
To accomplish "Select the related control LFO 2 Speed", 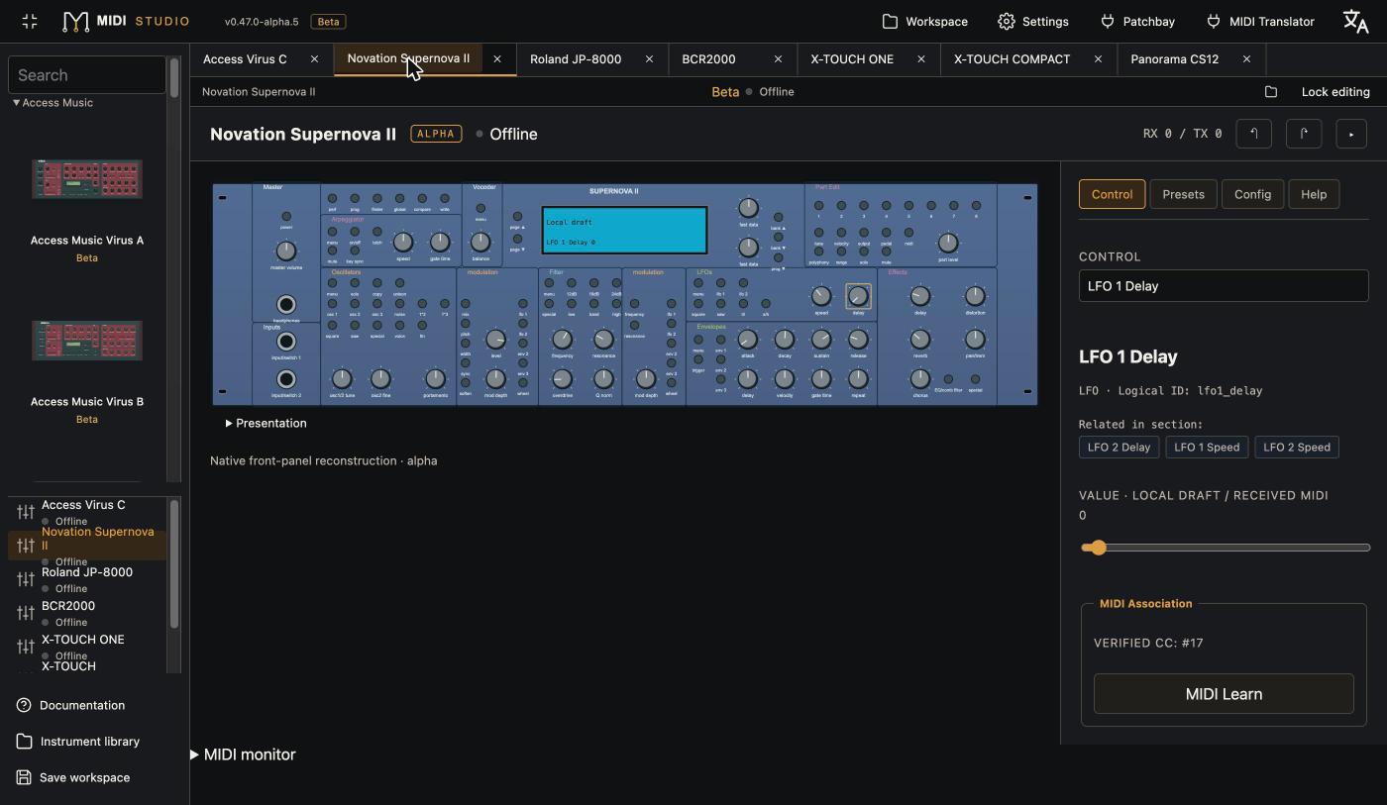I will pos(1297,448).
